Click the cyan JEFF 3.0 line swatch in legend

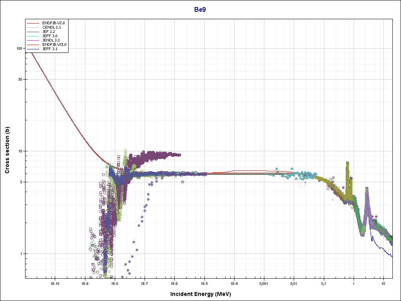click(33, 36)
